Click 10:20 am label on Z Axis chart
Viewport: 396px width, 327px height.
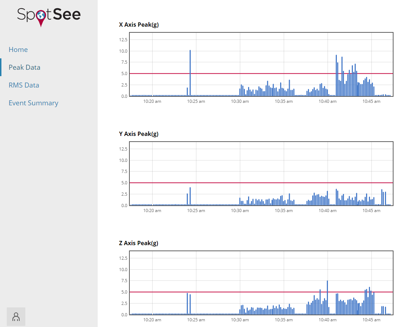click(152, 320)
